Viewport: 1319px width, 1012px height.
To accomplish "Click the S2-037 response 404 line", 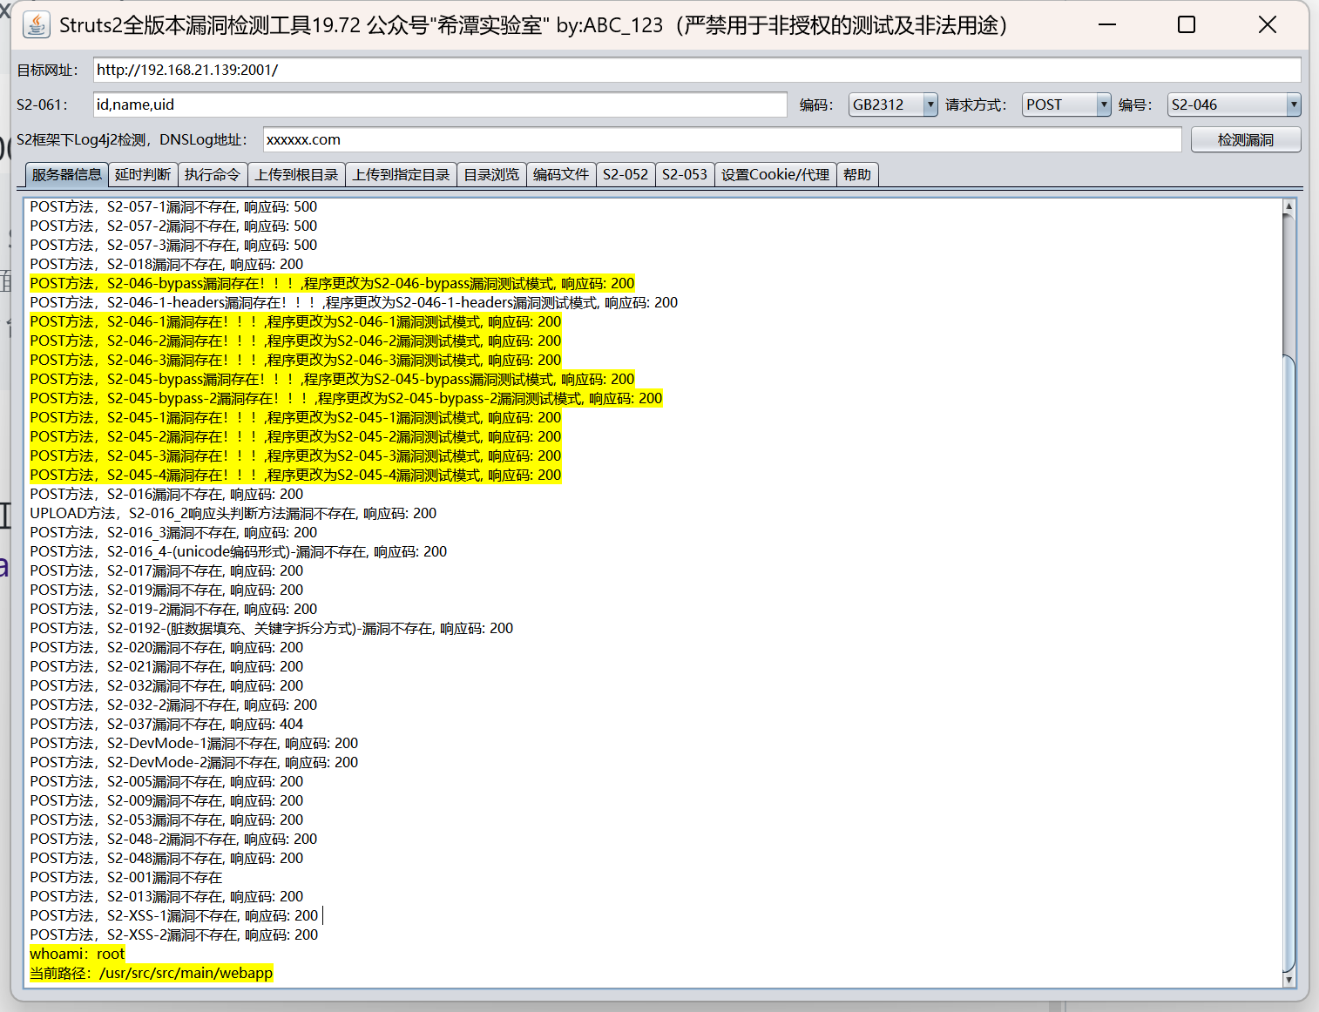I will coord(166,724).
